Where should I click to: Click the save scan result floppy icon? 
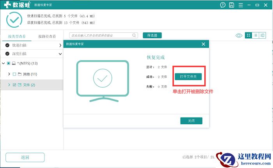point(231,5)
